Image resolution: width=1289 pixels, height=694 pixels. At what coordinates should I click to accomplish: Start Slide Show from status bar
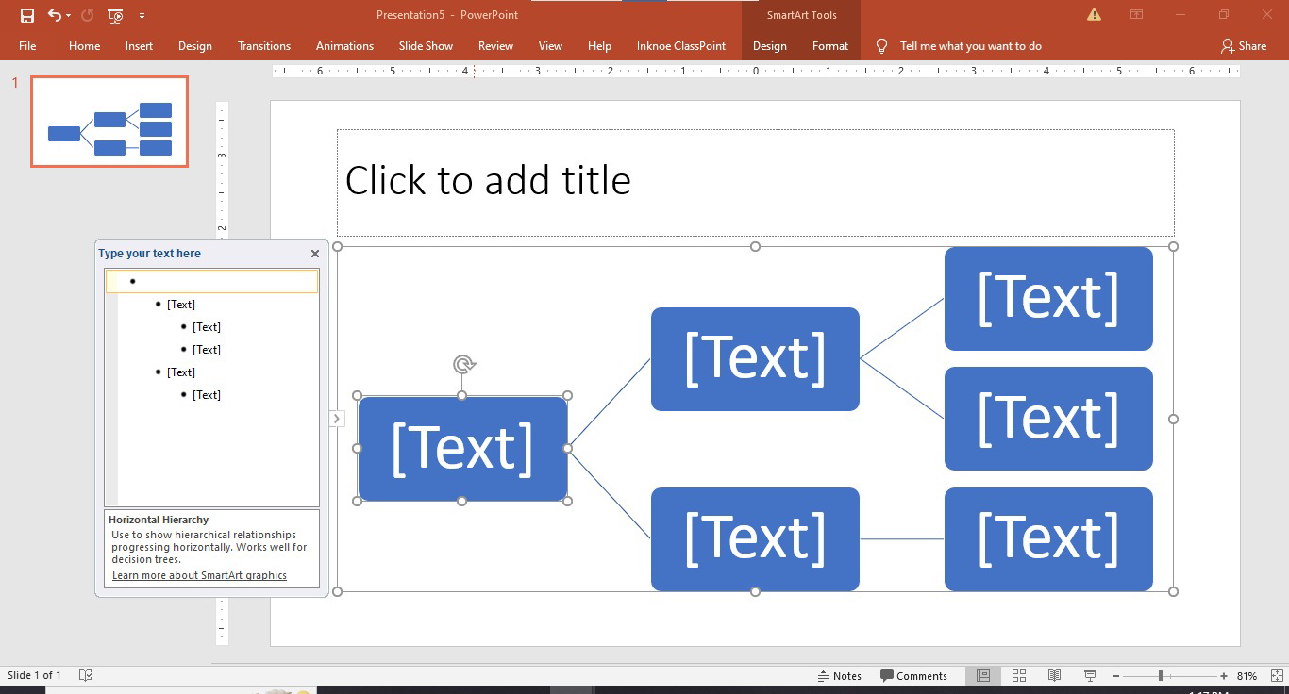point(1090,675)
